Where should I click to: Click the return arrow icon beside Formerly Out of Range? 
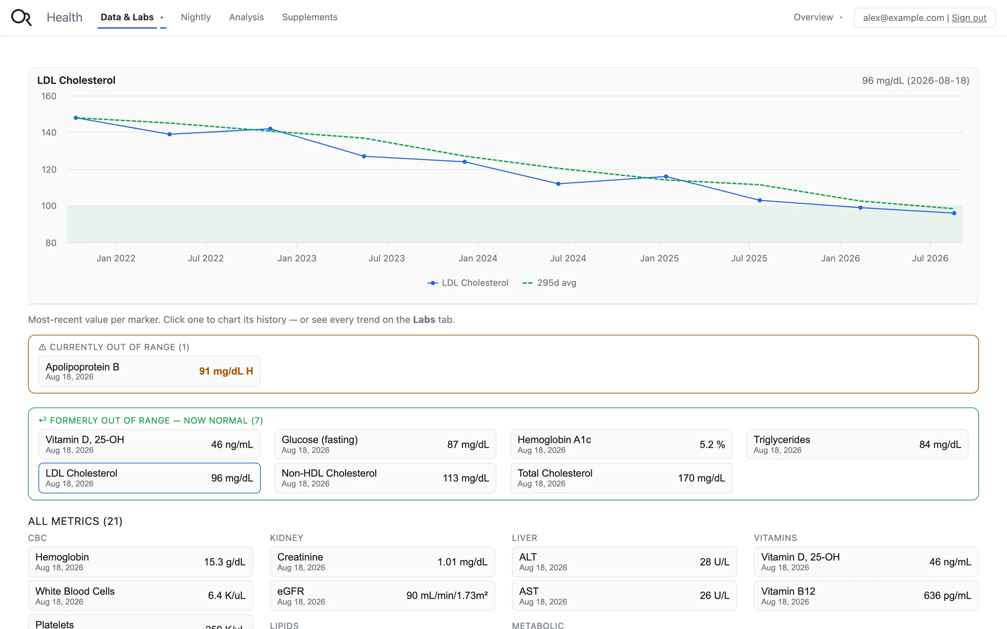pos(42,420)
